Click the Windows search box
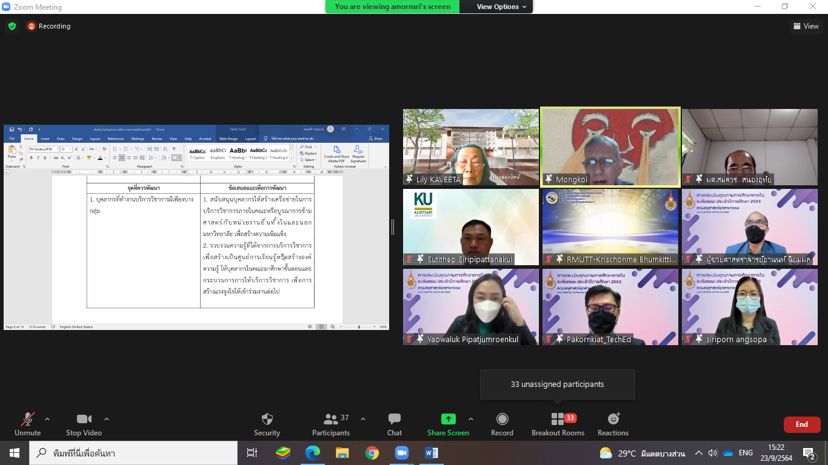Image resolution: width=828 pixels, height=465 pixels. coord(133,453)
